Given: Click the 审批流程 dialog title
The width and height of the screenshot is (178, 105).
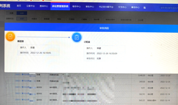Looking at the screenshot, I should [x=104, y=28].
